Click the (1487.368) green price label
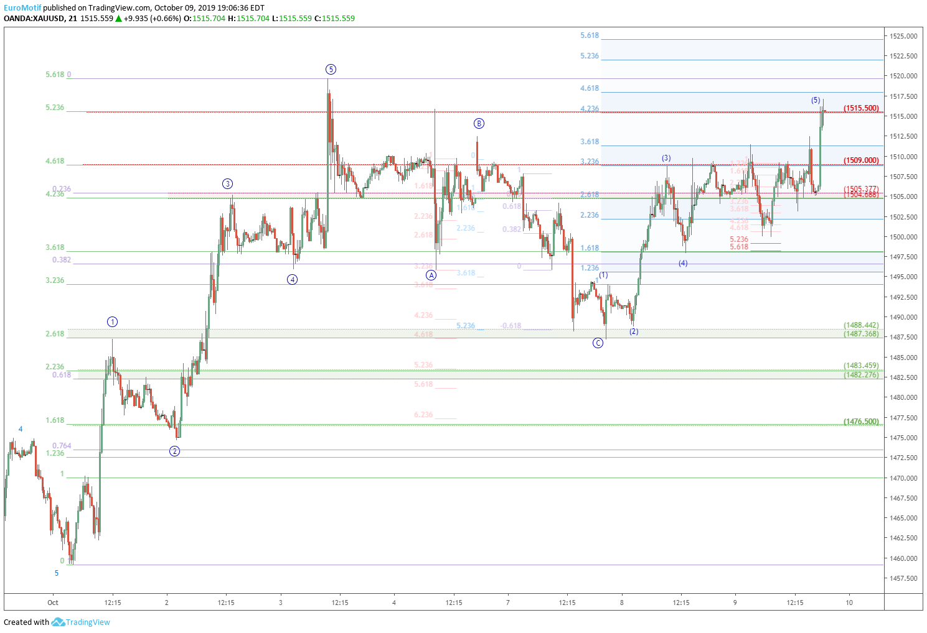 862,334
